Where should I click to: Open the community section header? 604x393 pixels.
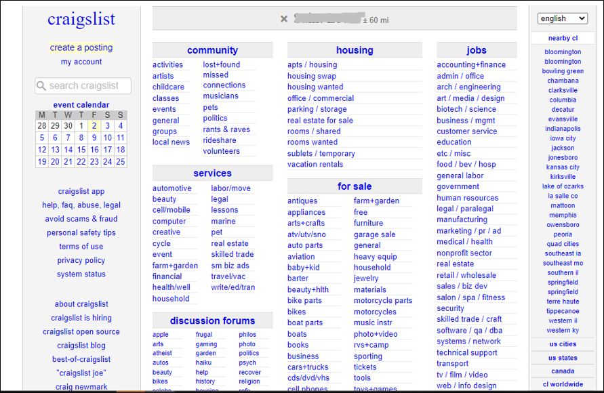[x=213, y=50]
